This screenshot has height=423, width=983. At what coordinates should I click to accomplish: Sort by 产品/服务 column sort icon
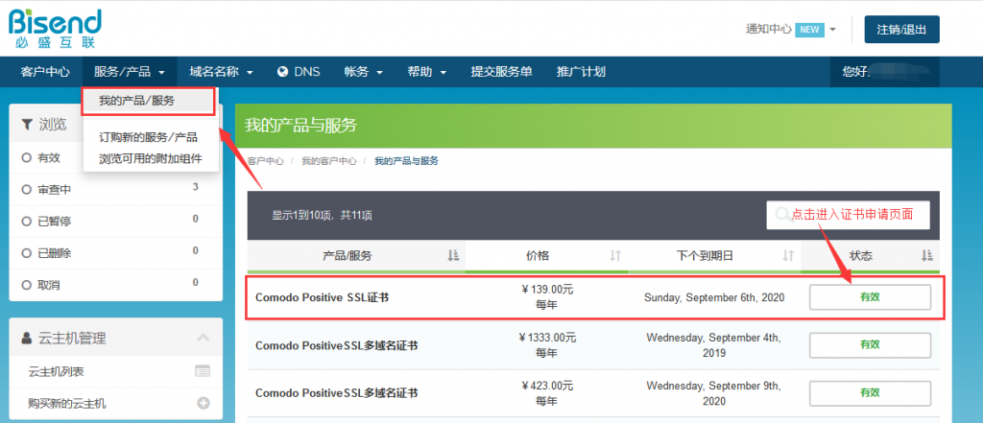click(453, 256)
